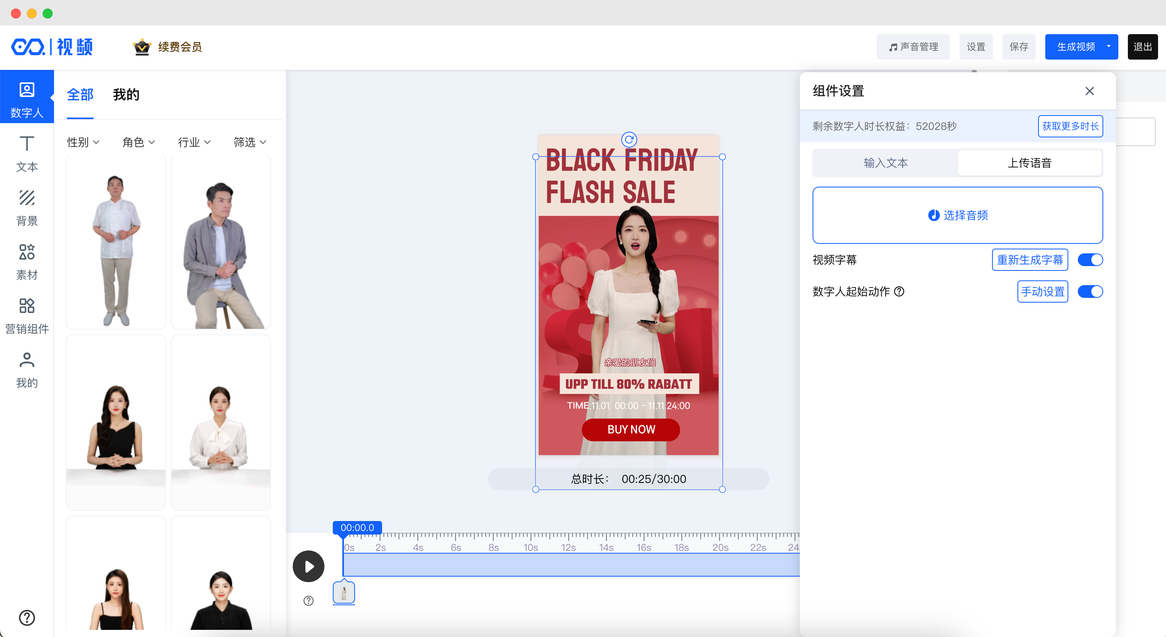Click the TIME:11.01 00:00 - 11.11 24:00 text

pos(628,405)
